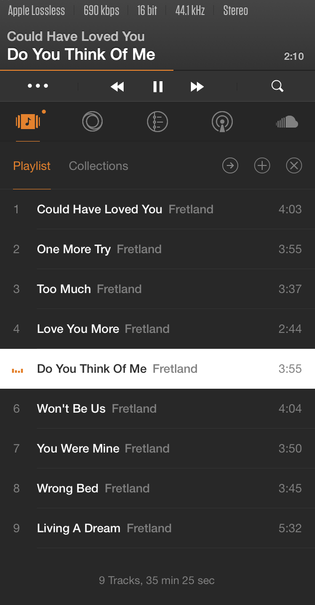
Task: Open the podcasts source icon
Action: coord(222,121)
